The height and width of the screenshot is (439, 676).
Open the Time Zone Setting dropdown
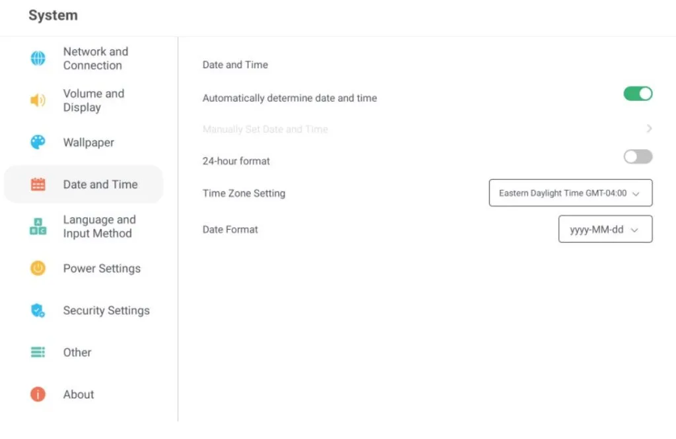[570, 193]
